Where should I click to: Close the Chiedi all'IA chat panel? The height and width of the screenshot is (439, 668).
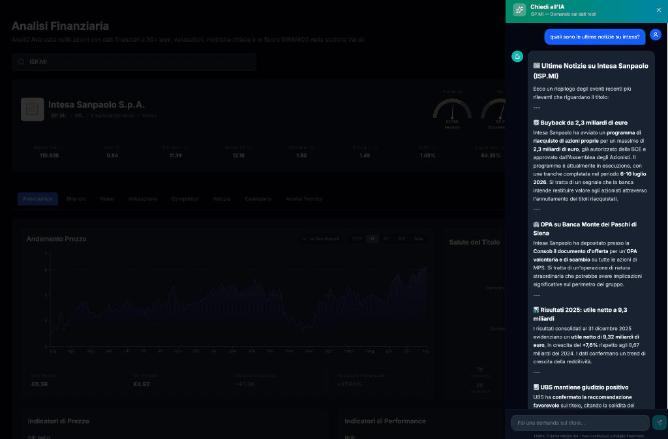659,10
